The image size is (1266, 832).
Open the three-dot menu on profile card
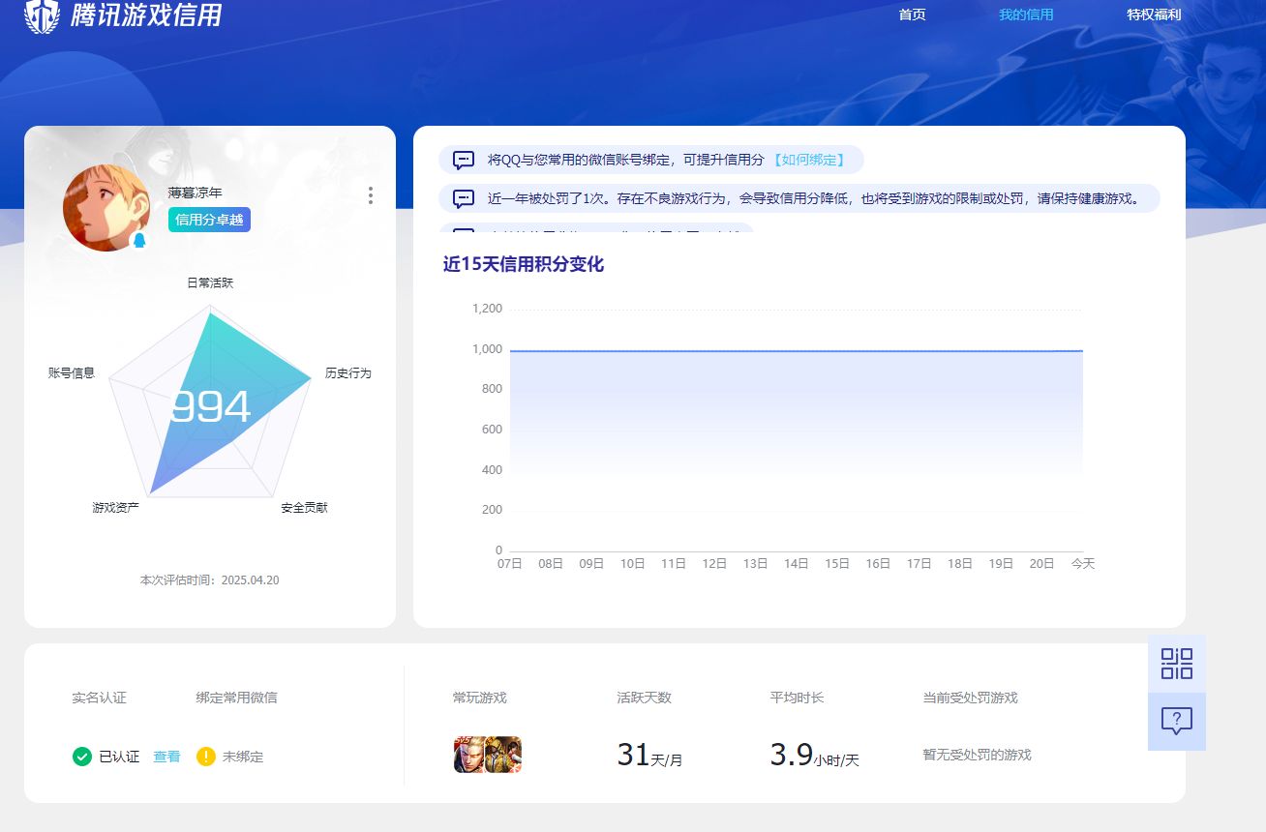371,195
